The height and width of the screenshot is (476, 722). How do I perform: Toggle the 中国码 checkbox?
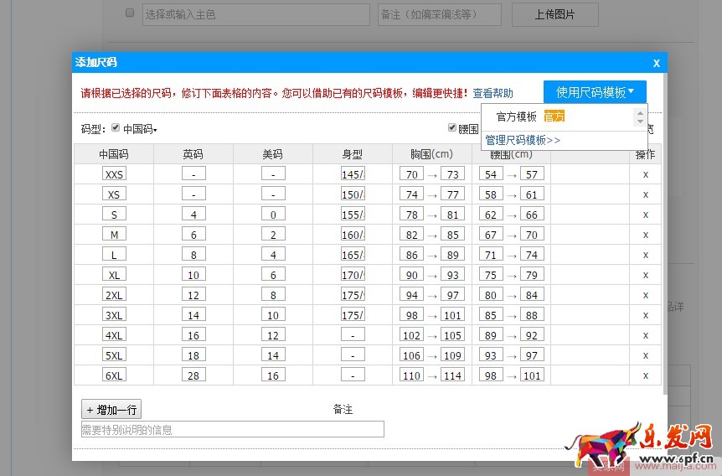click(116, 128)
